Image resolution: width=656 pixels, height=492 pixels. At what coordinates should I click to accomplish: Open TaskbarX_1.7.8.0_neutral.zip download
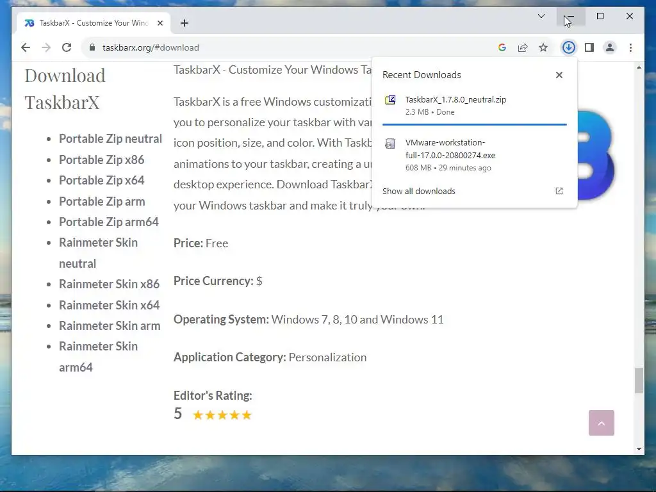click(x=475, y=106)
